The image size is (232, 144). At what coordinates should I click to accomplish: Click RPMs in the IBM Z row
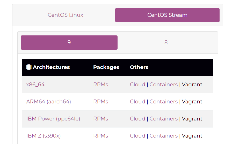tap(100, 136)
